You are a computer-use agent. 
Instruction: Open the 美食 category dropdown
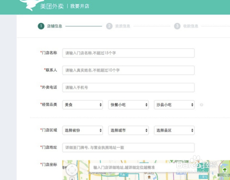point(82,105)
